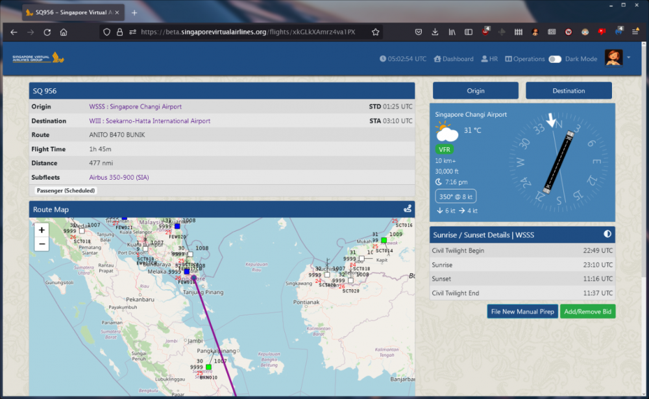Viewport: 649px width, 399px height.
Task: Click the Singapore Virtual Airlines logo
Action: click(x=38, y=58)
